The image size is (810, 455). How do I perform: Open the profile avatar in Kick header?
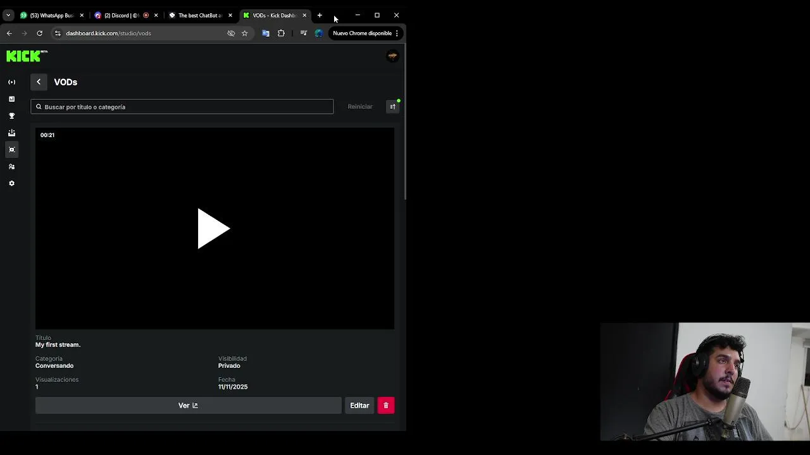tap(392, 56)
